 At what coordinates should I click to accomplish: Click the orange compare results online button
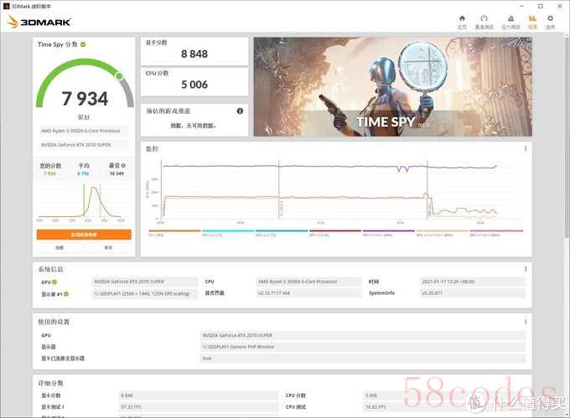coord(84,235)
